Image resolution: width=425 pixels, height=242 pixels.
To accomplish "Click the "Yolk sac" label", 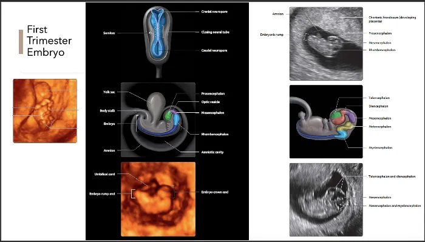I will coord(109,92).
